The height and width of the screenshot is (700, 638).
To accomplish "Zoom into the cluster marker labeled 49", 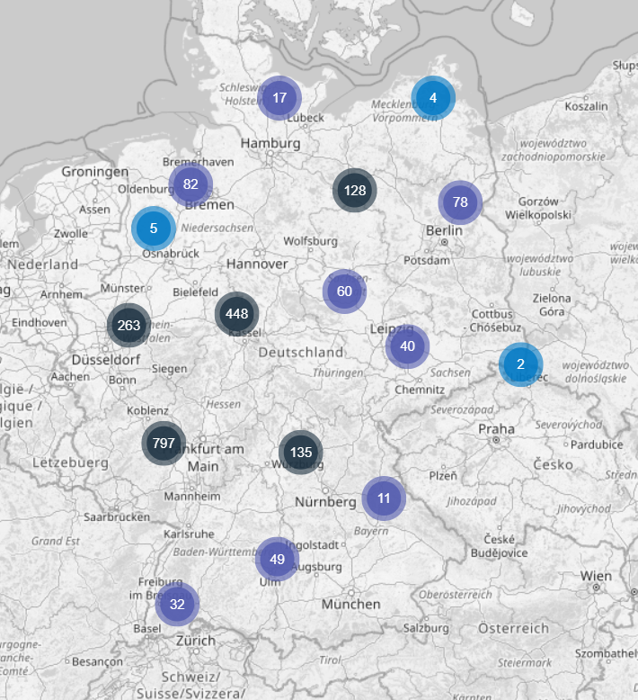I will click(278, 560).
